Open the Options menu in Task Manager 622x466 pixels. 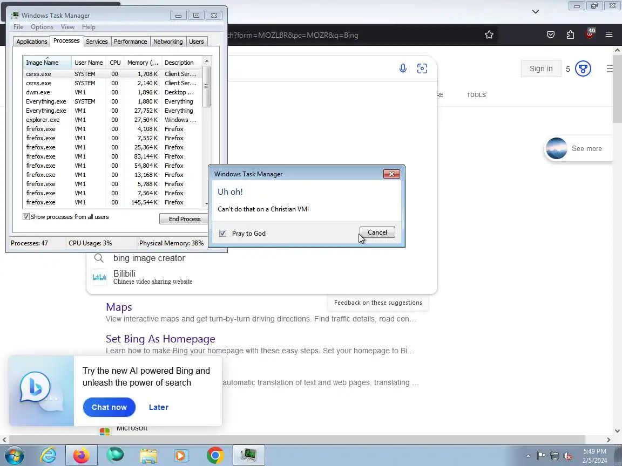point(42,27)
